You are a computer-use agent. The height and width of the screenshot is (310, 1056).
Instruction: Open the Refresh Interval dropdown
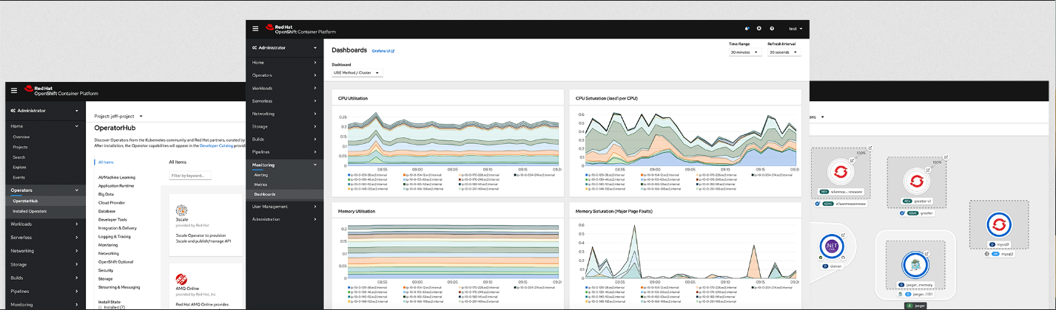coord(784,52)
